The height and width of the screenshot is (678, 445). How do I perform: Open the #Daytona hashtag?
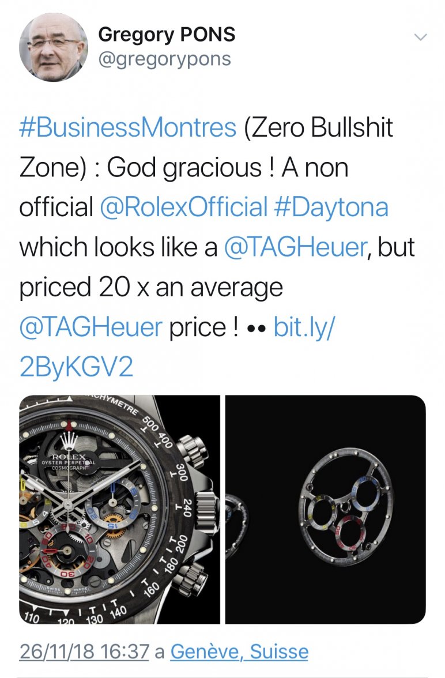331,207
